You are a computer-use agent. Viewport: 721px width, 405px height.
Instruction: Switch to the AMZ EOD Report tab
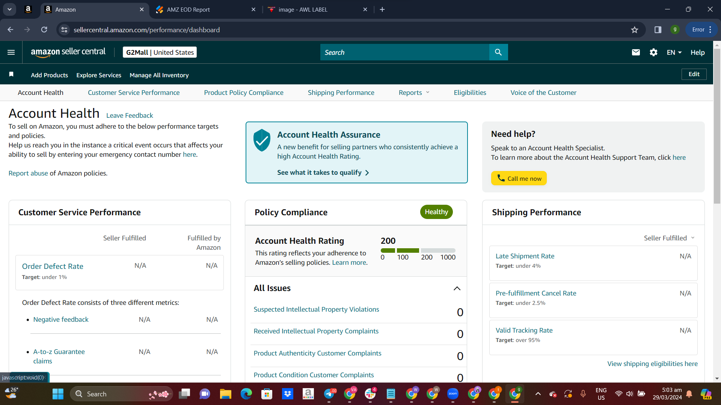[205, 10]
